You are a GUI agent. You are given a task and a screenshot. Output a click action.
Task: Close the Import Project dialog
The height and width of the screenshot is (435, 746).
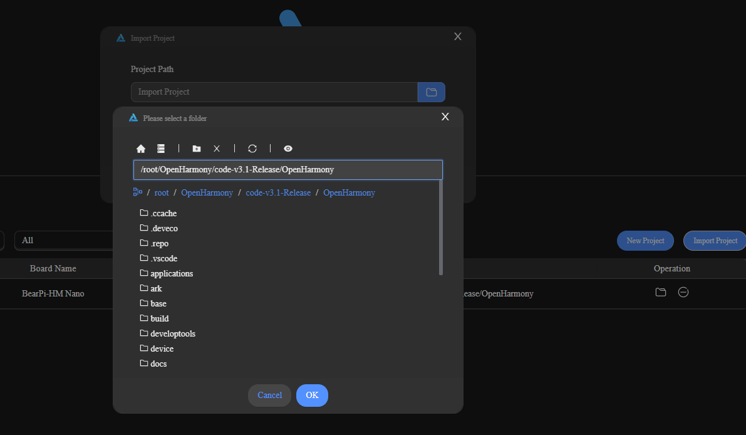458,36
